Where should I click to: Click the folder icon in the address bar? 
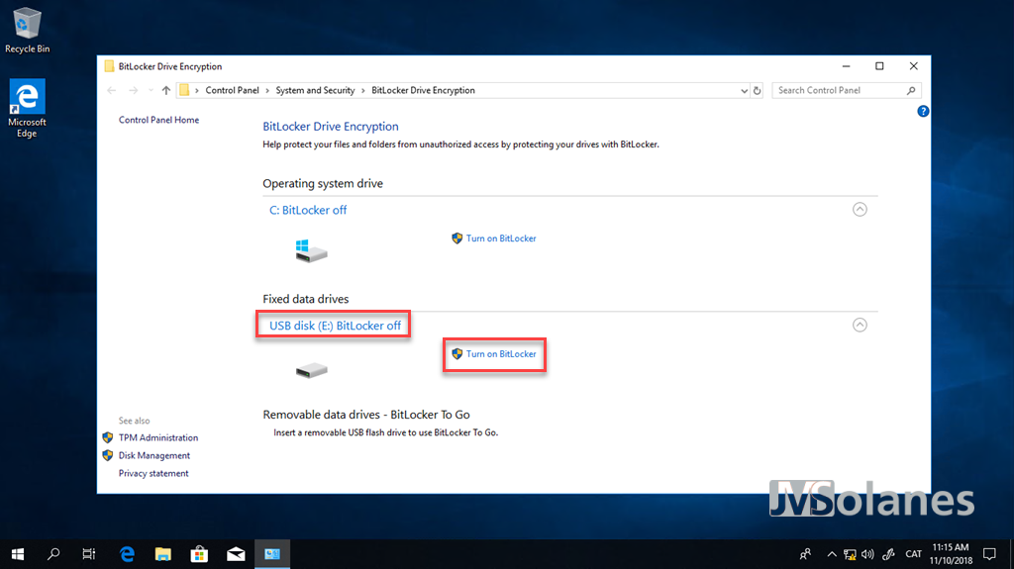coord(184,90)
